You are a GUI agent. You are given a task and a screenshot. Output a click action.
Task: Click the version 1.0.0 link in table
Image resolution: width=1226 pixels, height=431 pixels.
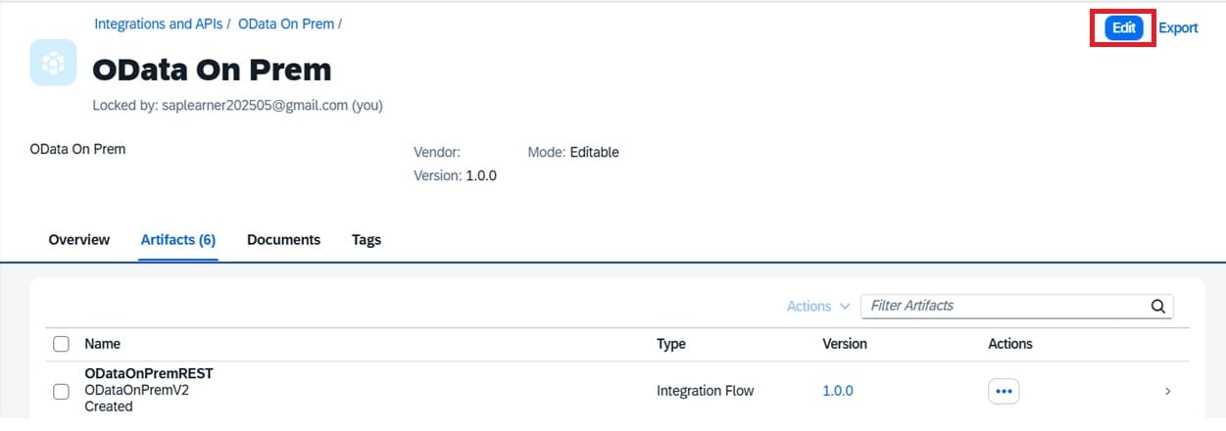[x=837, y=391]
